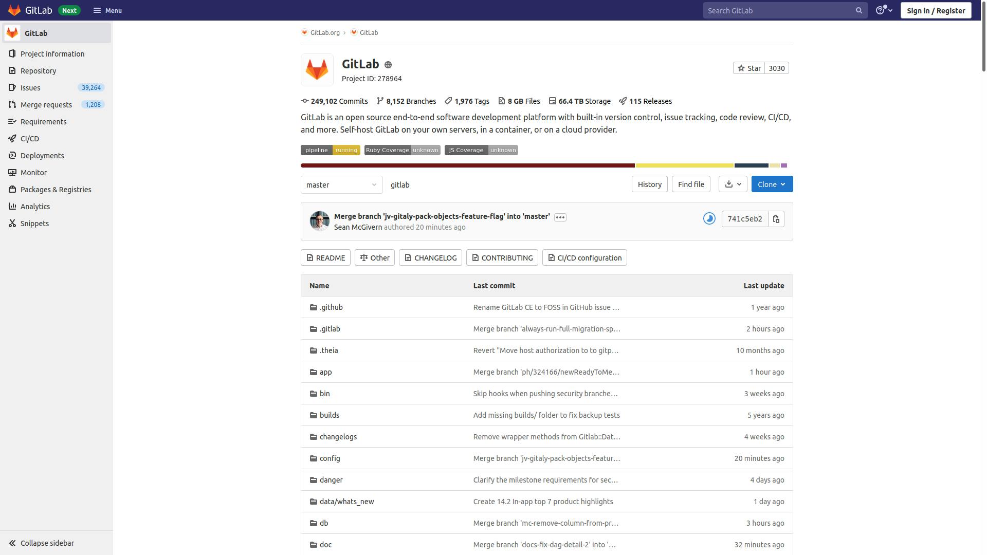The image size is (987, 555).
Task: Open the README tab
Action: click(325, 257)
